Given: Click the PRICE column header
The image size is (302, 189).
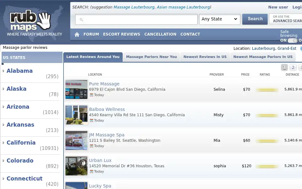Looking at the screenshot, I should coord(245,75).
